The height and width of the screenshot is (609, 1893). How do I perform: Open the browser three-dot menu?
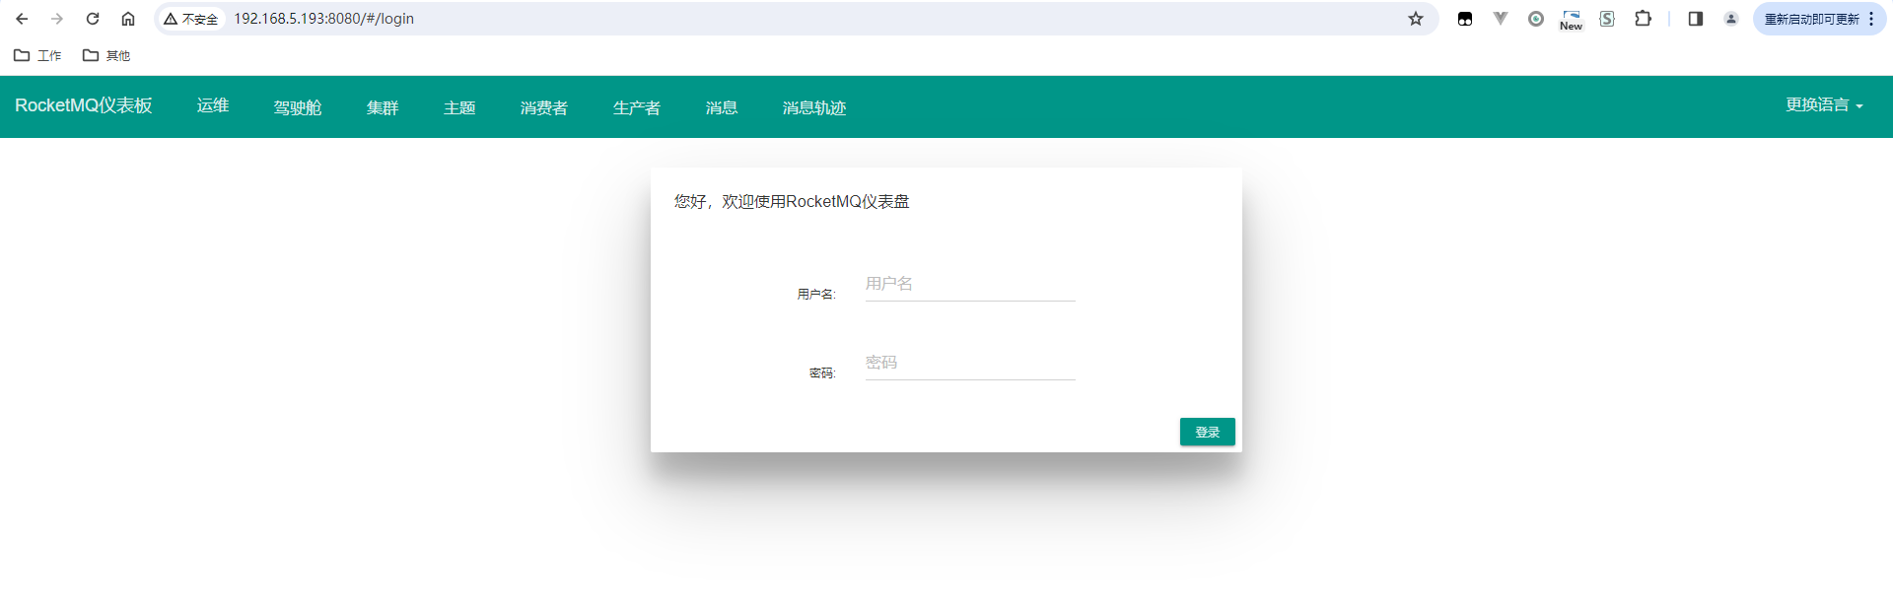point(1871,19)
